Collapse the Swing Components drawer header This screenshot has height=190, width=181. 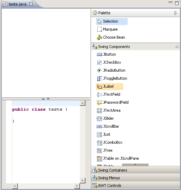135,47
